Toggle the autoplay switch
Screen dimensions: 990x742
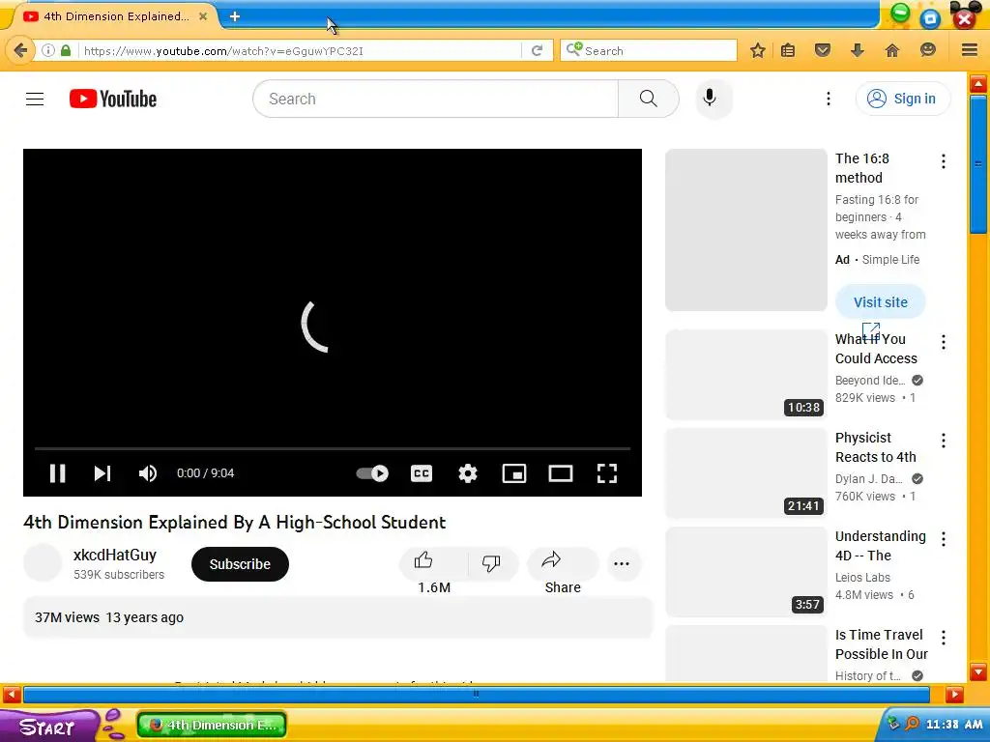pyautogui.click(x=372, y=473)
